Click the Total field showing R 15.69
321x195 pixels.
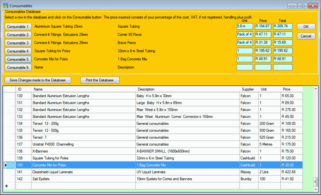(282, 43)
